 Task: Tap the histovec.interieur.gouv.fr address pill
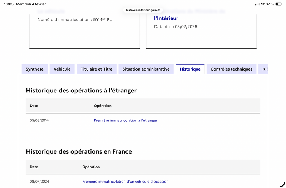[x=143, y=10]
